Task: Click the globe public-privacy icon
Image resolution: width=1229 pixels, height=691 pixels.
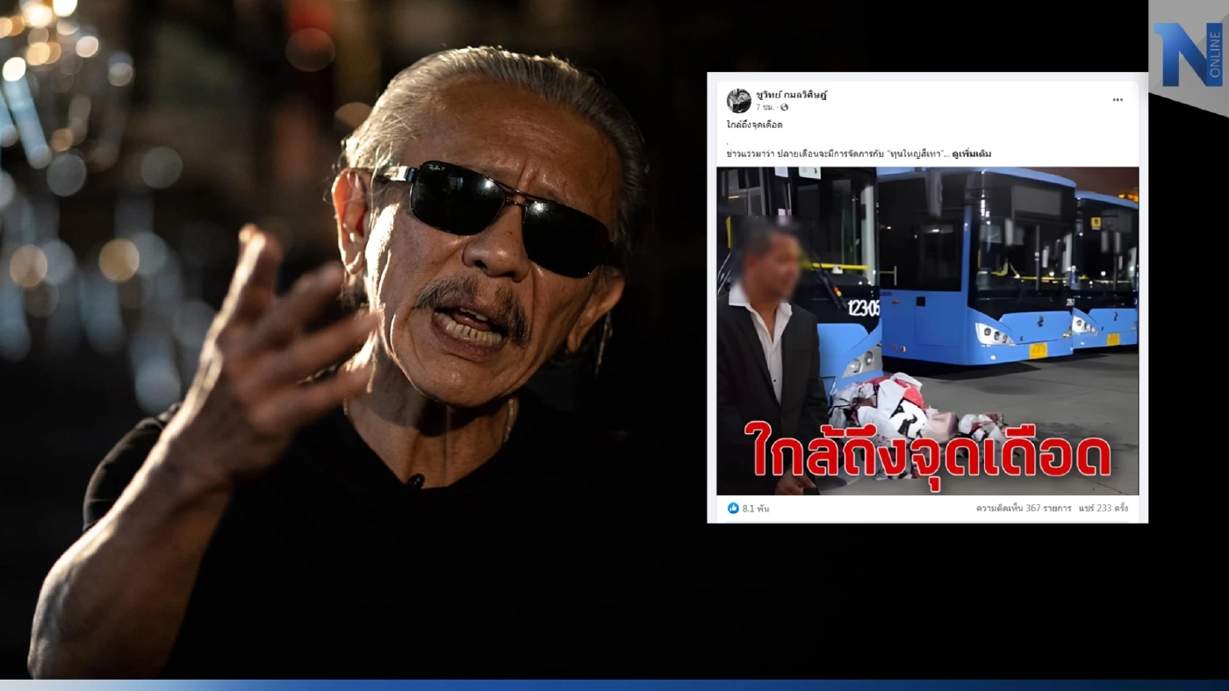Action: click(784, 108)
